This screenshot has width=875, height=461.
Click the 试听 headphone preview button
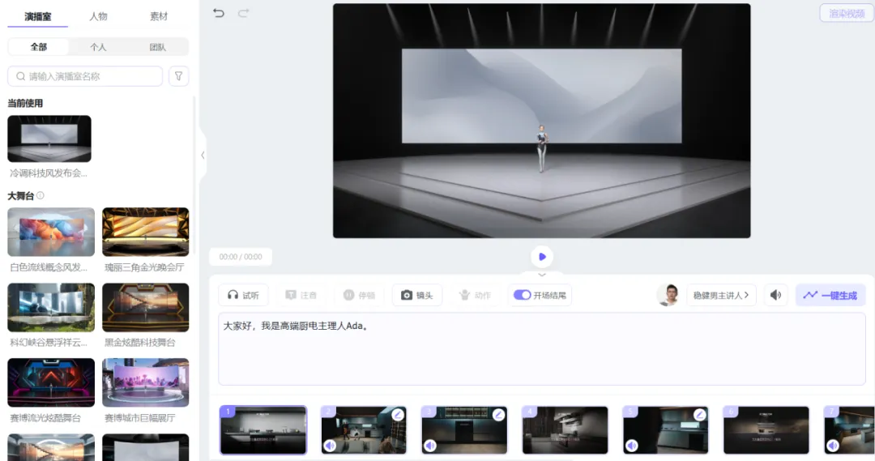[243, 295]
